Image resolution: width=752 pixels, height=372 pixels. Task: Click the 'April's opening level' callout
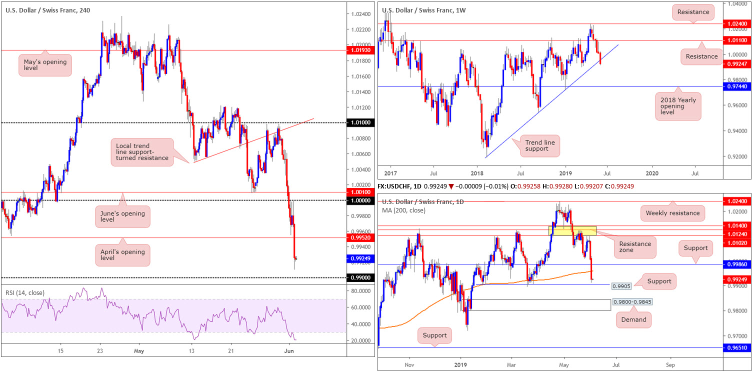pyautogui.click(x=123, y=255)
